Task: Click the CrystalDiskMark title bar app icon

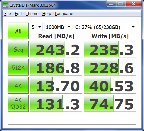Action: [x=5, y=5]
